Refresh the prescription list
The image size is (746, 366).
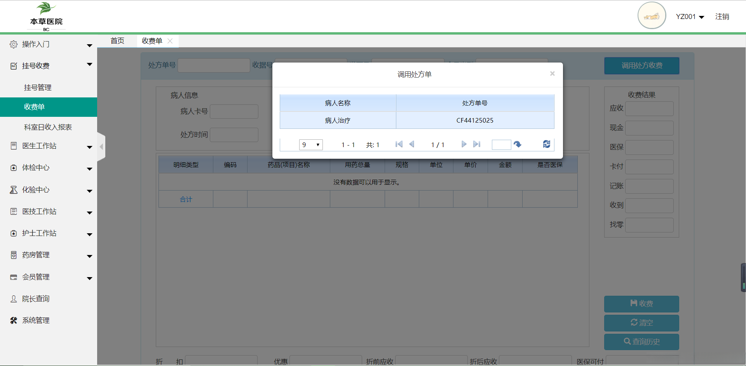point(546,144)
